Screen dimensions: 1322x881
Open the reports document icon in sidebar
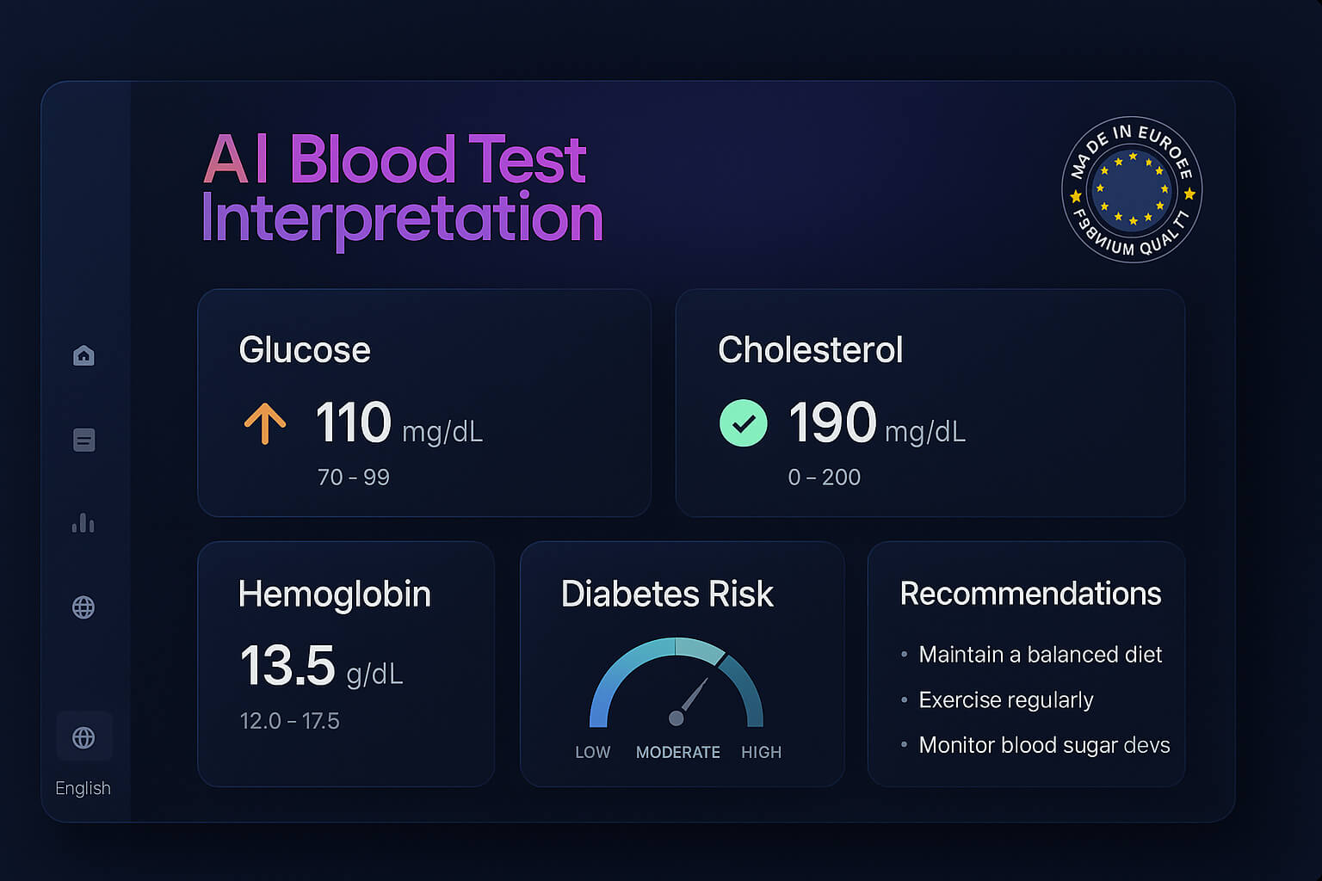(83, 440)
